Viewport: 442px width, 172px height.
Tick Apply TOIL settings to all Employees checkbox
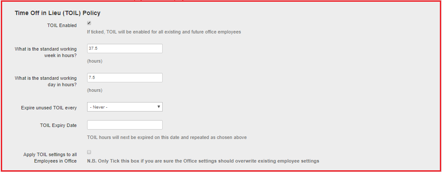click(x=89, y=152)
